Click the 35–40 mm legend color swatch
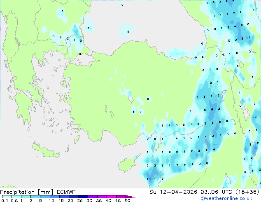The height and width of the screenshot is (202, 261). pyautogui.click(x=102, y=197)
